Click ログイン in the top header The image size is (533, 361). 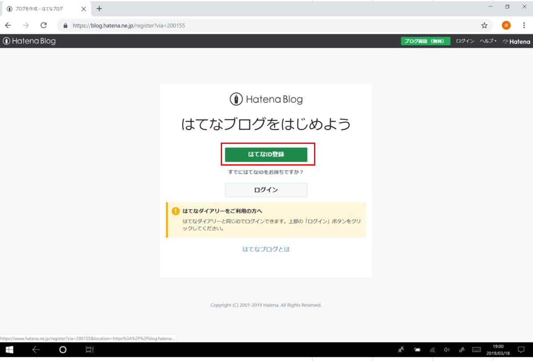[465, 41]
